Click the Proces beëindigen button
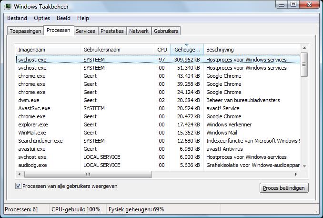 (284, 188)
